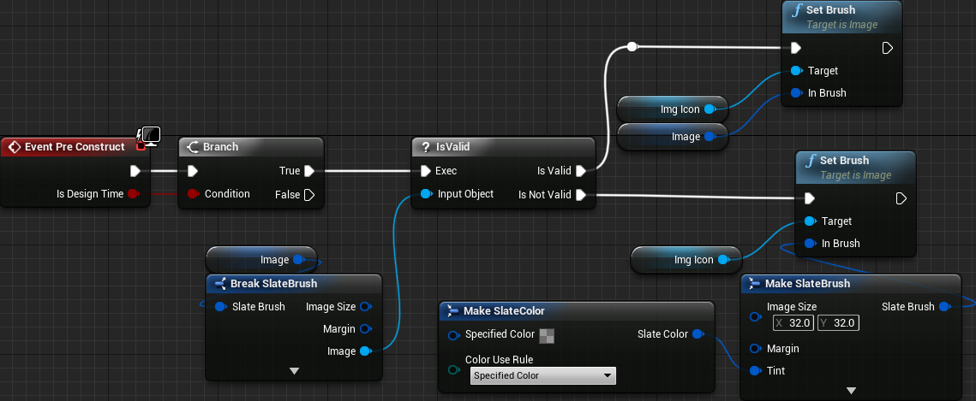Click the design-time monitor icon on Event Pre Construct
Viewport: 976px width, 401px height.
click(151, 134)
